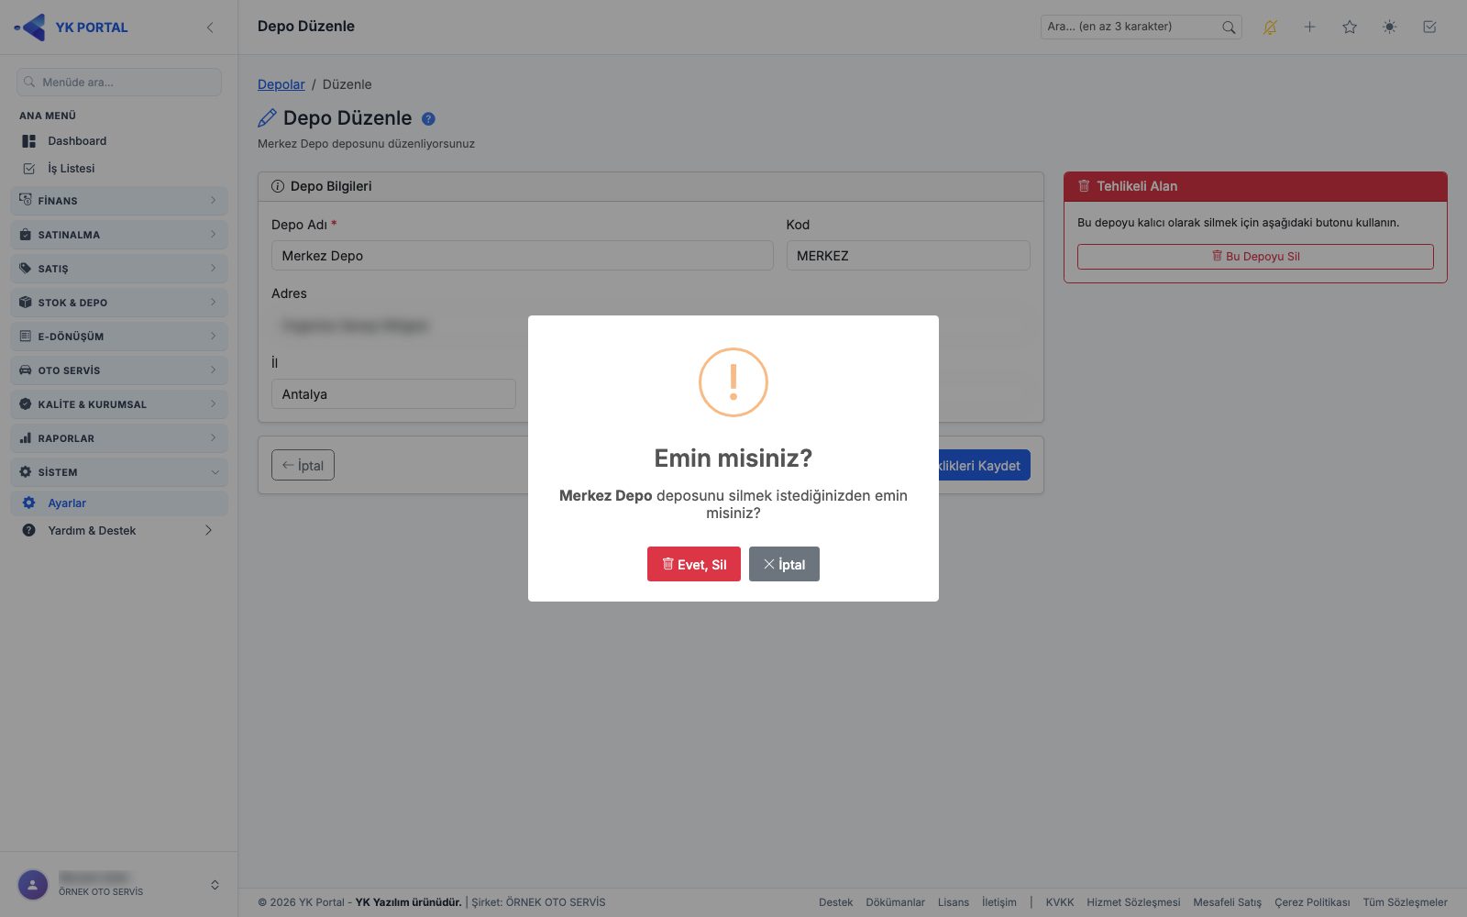Go to Depolar breadcrumb link
Screen dimensions: 1467x917
point(281,84)
